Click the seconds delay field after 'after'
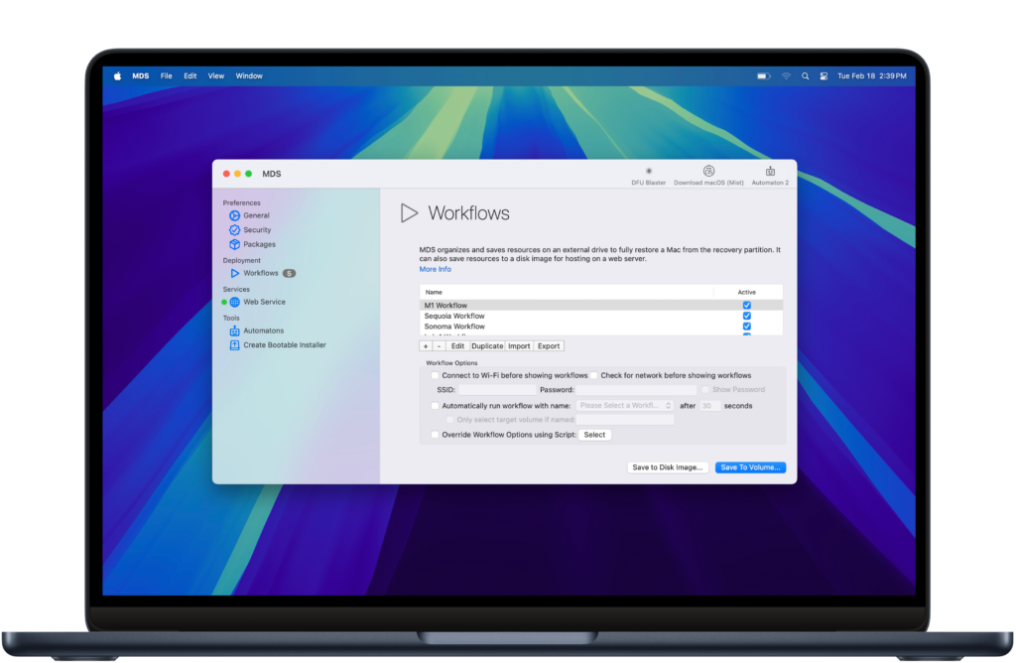The height and width of the screenshot is (663, 1016). click(709, 406)
